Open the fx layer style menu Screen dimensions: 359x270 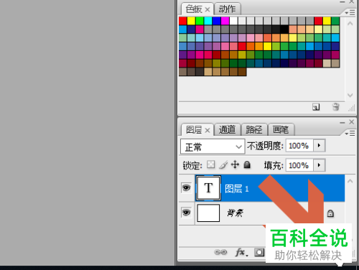[241, 252]
